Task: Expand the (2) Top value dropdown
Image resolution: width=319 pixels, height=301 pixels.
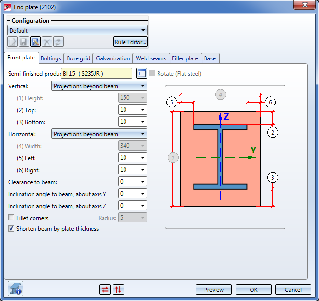Action: click(x=143, y=110)
